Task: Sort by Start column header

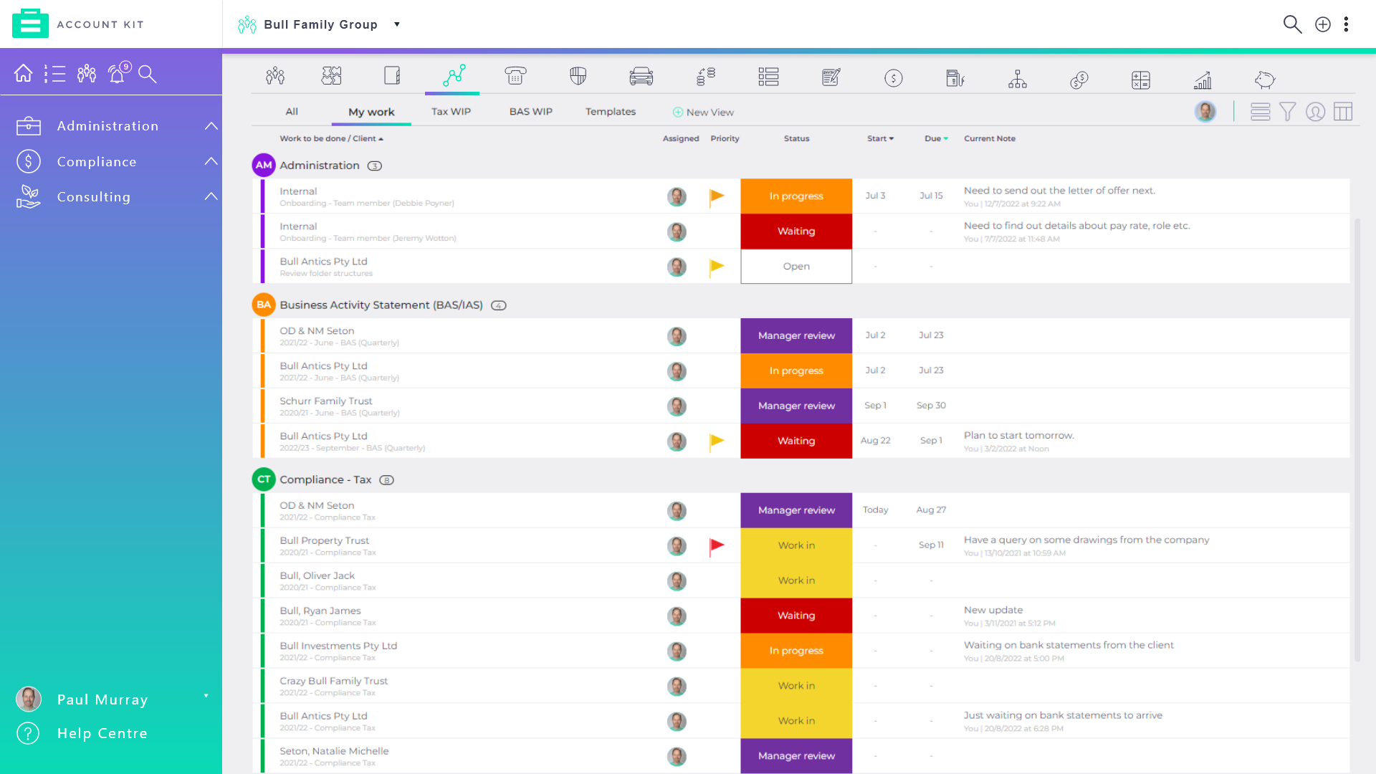Action: tap(880, 138)
